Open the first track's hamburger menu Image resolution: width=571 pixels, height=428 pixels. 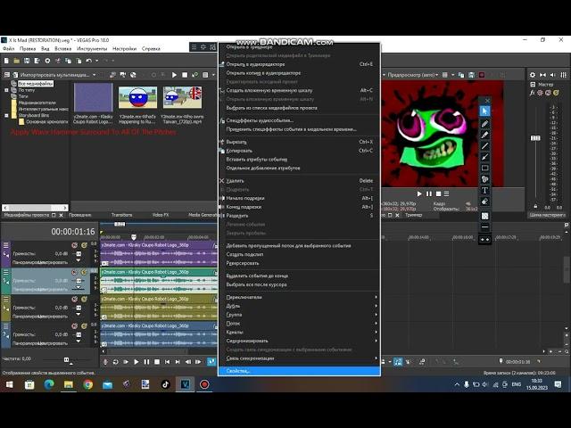tap(6, 245)
